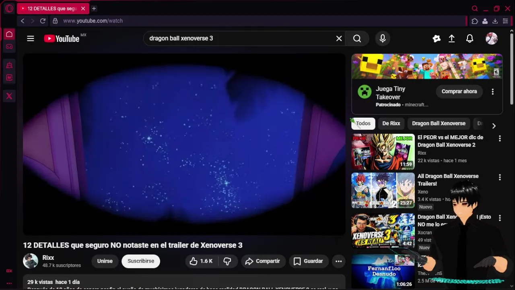Click the YouTube search magnifier button
This screenshot has width=515, height=290.
coord(357,38)
